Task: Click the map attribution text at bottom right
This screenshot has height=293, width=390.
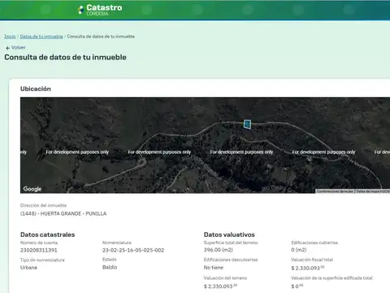Action: pyautogui.click(x=353, y=191)
